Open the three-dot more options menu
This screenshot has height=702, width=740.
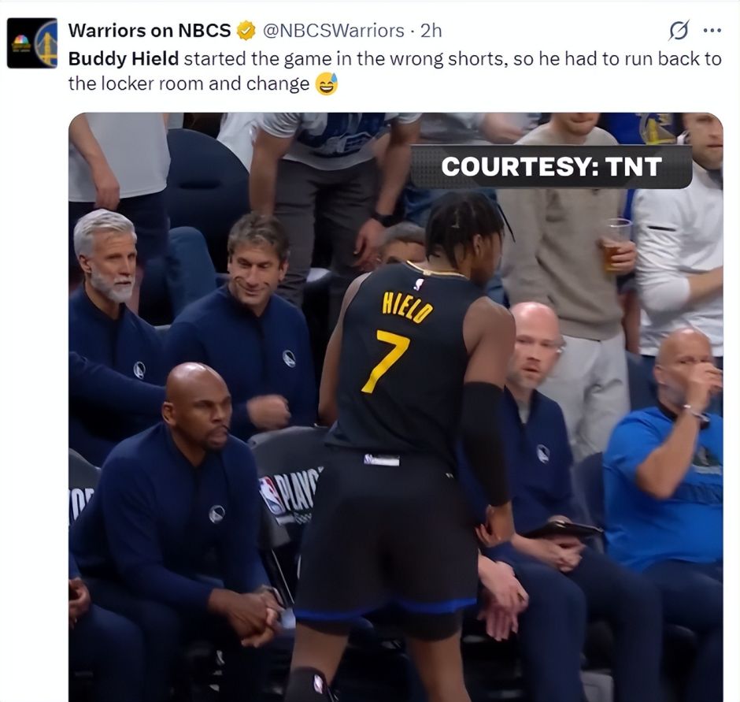tap(712, 31)
